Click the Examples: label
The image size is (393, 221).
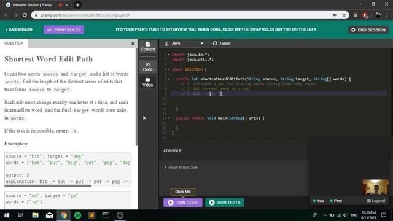point(16,144)
